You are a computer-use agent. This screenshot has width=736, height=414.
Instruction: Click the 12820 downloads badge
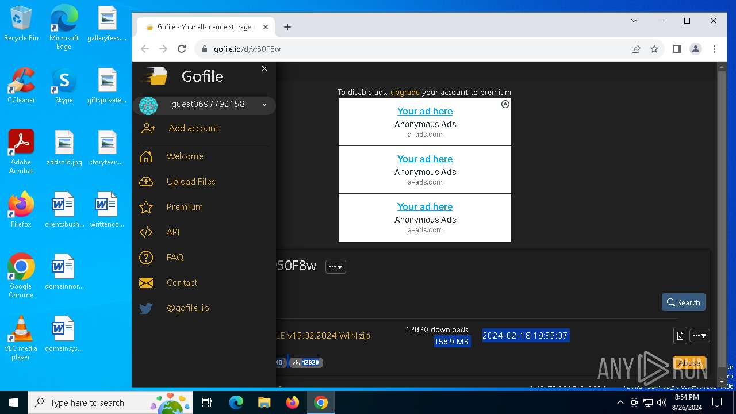(x=306, y=362)
